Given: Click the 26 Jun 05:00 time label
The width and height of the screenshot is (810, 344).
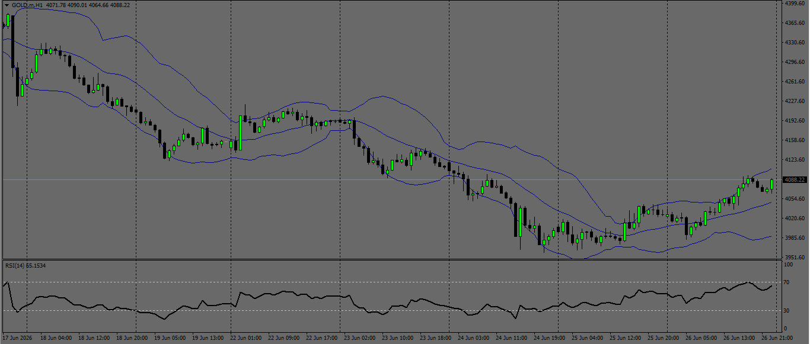Looking at the screenshot, I should [701, 337].
